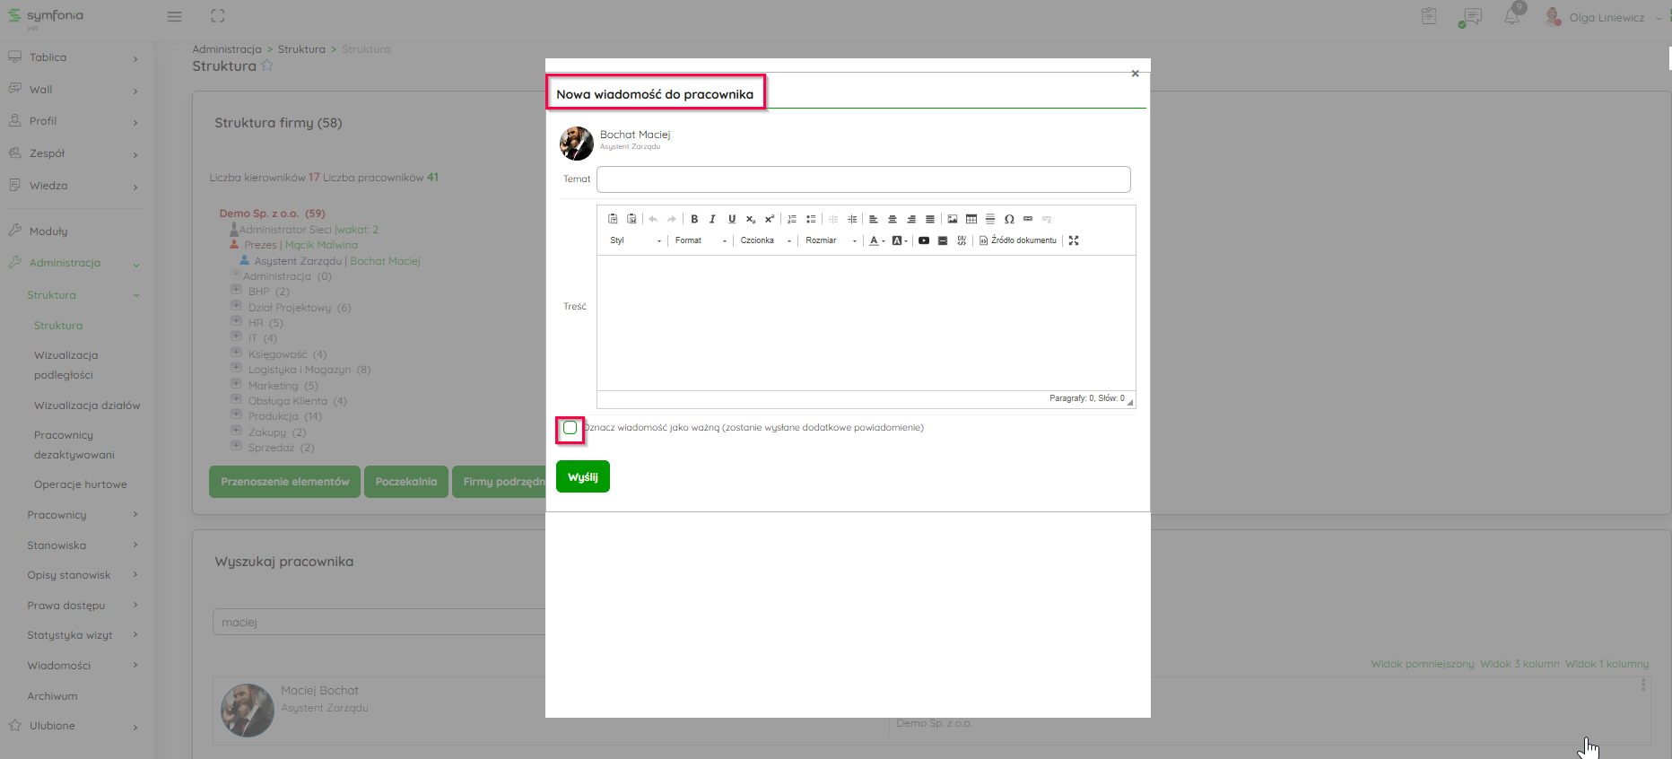This screenshot has height=759, width=1672.
Task: Toggle bold formatting in the editor
Action: pyautogui.click(x=694, y=219)
